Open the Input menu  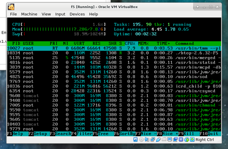coord(60,14)
